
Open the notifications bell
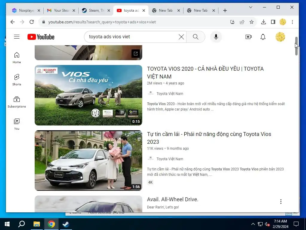pos(263,37)
